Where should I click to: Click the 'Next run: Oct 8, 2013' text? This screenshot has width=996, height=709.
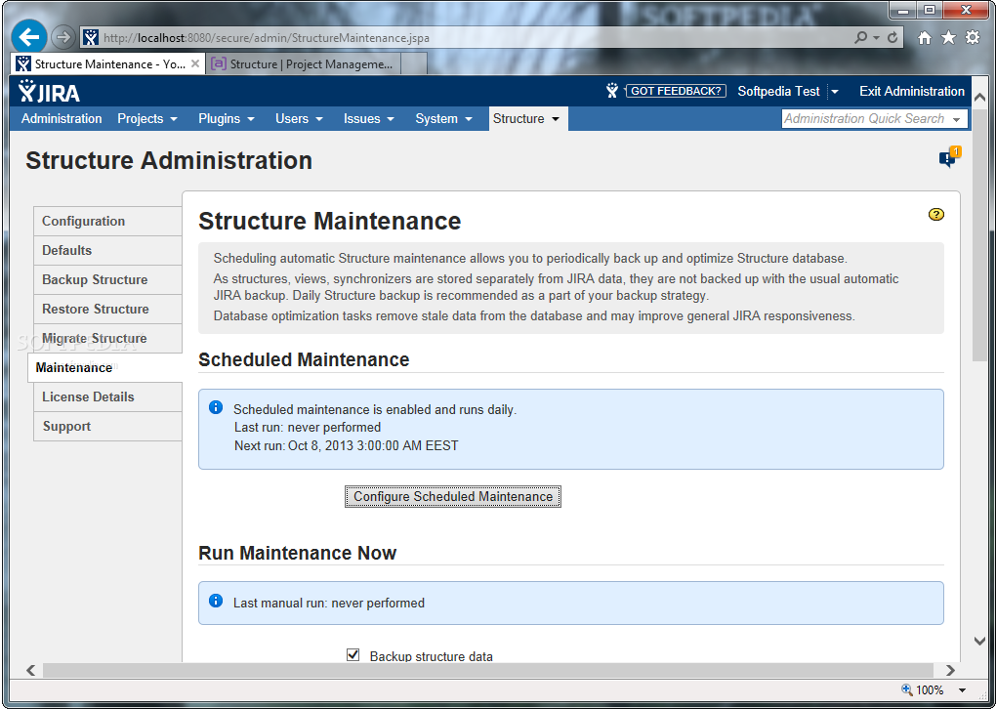(x=347, y=445)
